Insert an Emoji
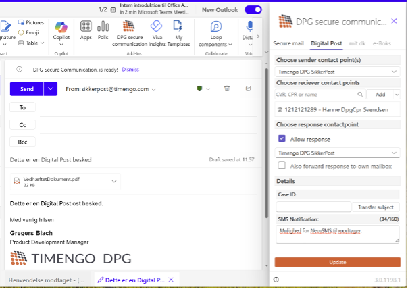Viewport: 408px width, 289px height. (x=28, y=32)
